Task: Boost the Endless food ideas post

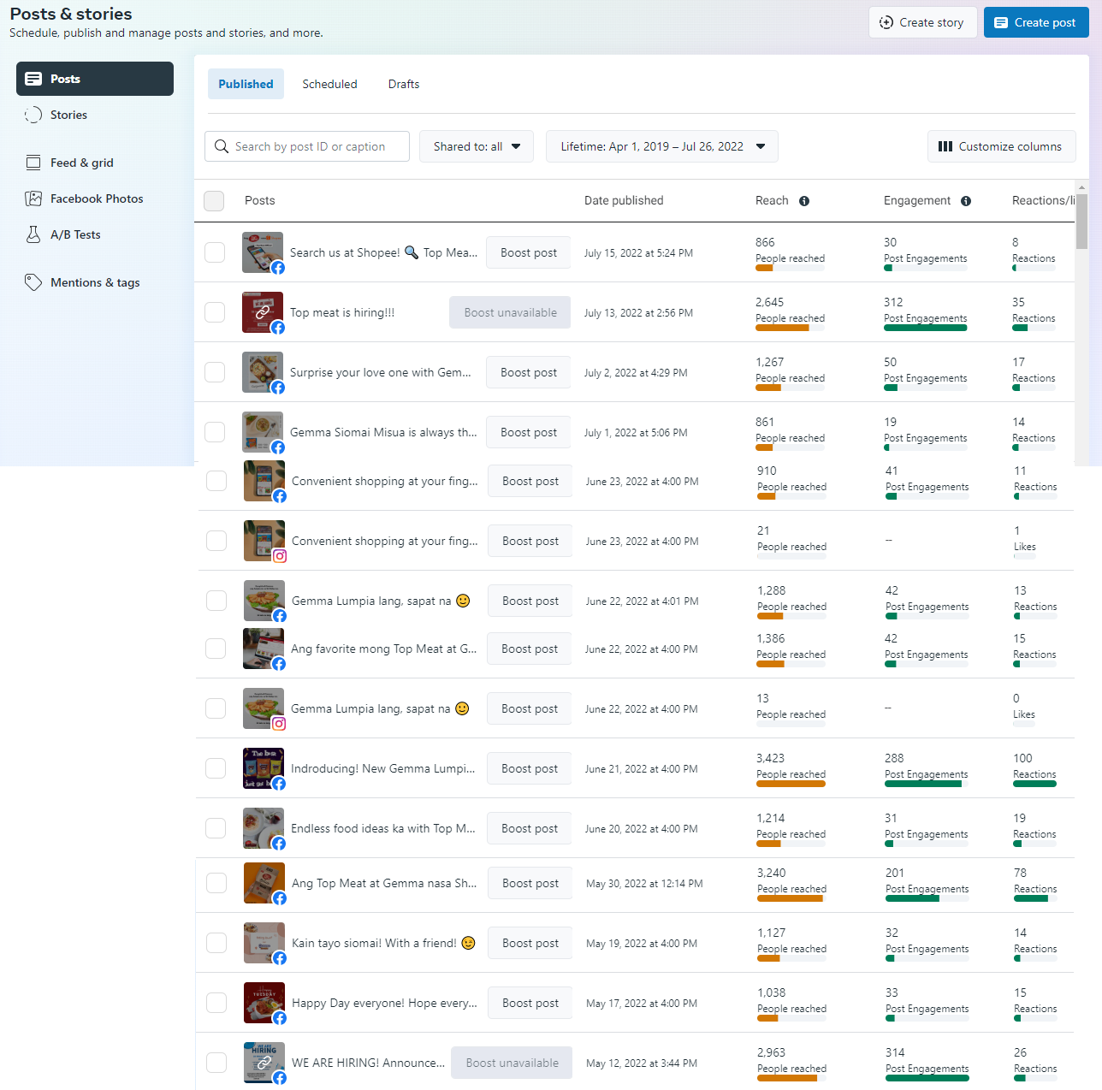Action: 530,828
